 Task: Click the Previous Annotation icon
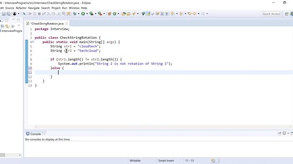(181, 14)
